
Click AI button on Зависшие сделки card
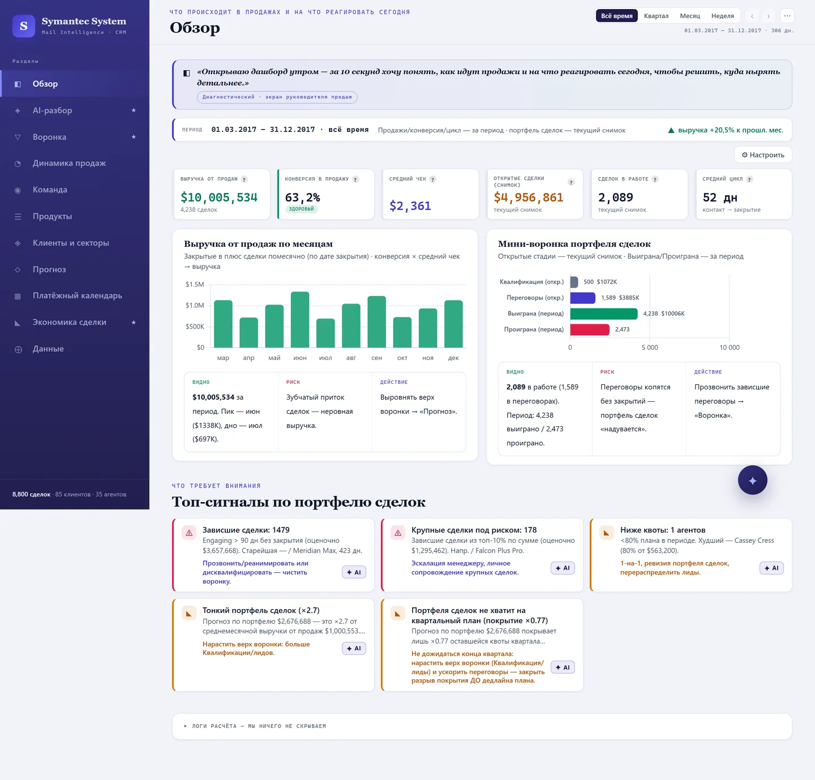click(x=354, y=572)
